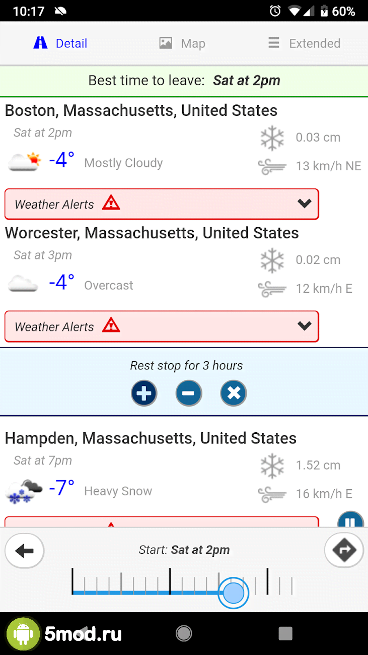The height and width of the screenshot is (655, 368).
Task: Tap the back arrow button
Action: click(x=24, y=551)
